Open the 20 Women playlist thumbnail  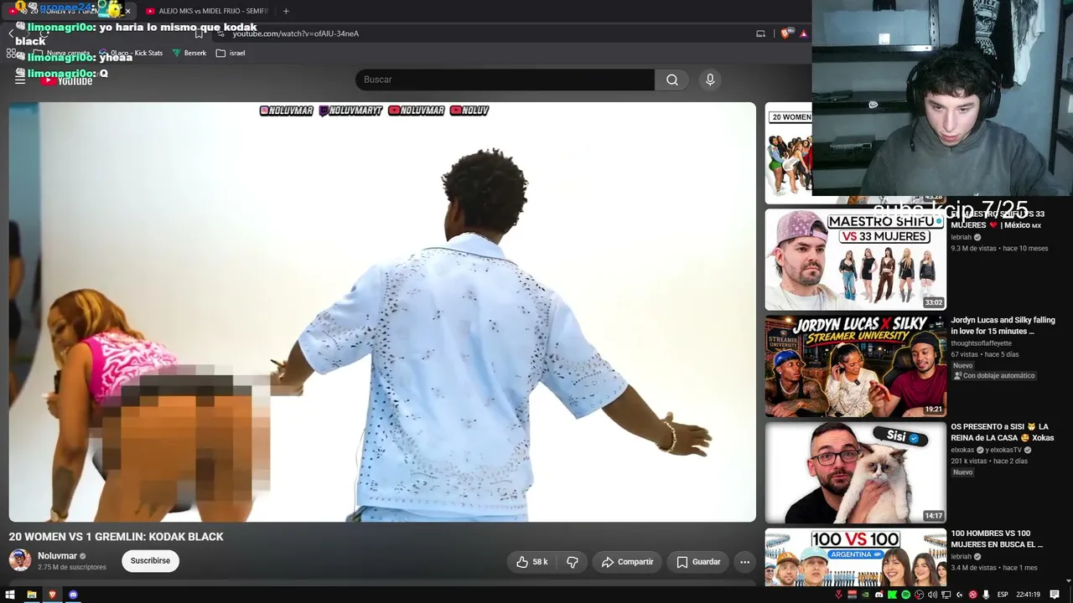tap(788, 153)
